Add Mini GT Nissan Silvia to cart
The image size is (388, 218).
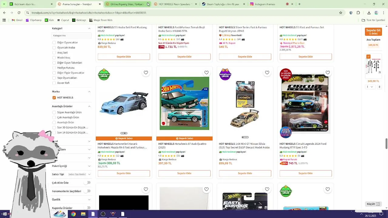point(245,173)
